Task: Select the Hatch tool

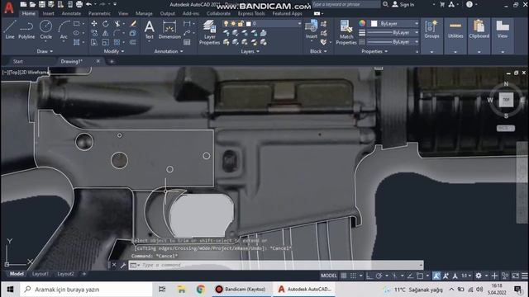Action: [x=77, y=42]
